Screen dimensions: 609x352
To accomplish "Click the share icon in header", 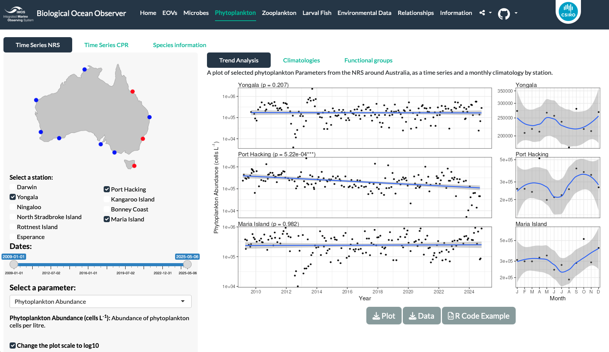I will [x=482, y=13].
